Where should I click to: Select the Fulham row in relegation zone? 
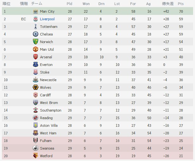click(x=97, y=141)
